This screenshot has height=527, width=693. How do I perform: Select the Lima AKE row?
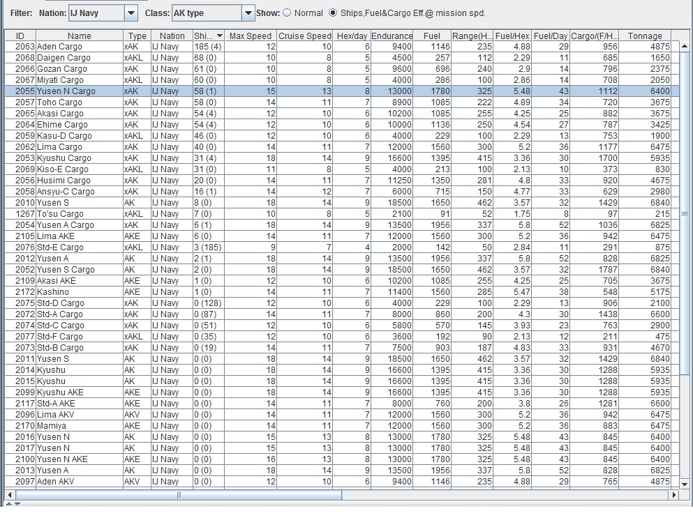point(342,236)
